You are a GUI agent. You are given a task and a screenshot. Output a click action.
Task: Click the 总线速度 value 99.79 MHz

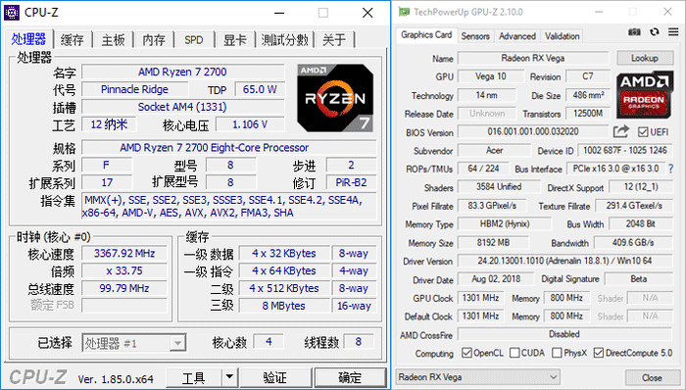click(124, 288)
